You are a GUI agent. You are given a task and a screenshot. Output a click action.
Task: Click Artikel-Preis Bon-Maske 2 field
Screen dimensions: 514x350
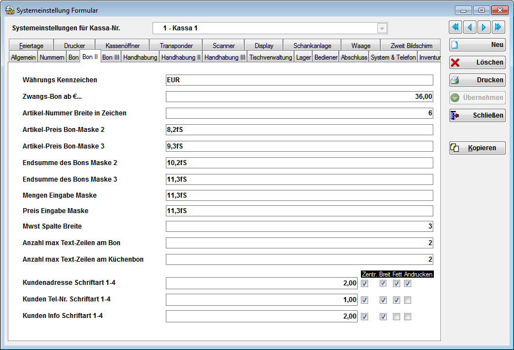(x=300, y=130)
